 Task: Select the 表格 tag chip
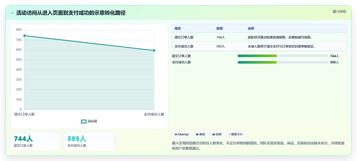pyautogui.click(x=200, y=134)
